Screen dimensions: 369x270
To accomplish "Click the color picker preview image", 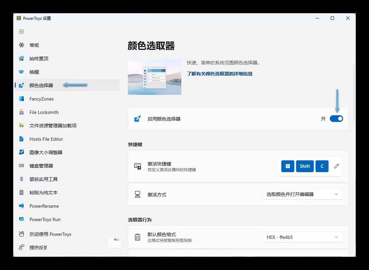I will coord(154,77).
